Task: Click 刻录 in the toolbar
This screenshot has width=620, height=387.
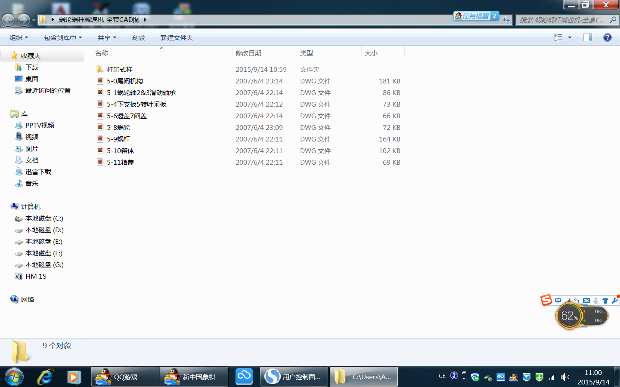Action: click(139, 38)
